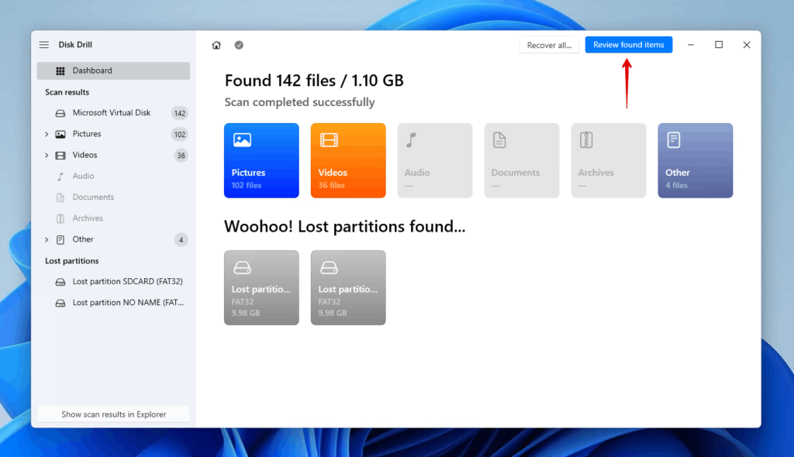The width and height of the screenshot is (794, 457).
Task: Click the first lost partition tile
Action: (261, 287)
